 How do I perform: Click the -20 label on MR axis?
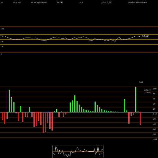154,119
